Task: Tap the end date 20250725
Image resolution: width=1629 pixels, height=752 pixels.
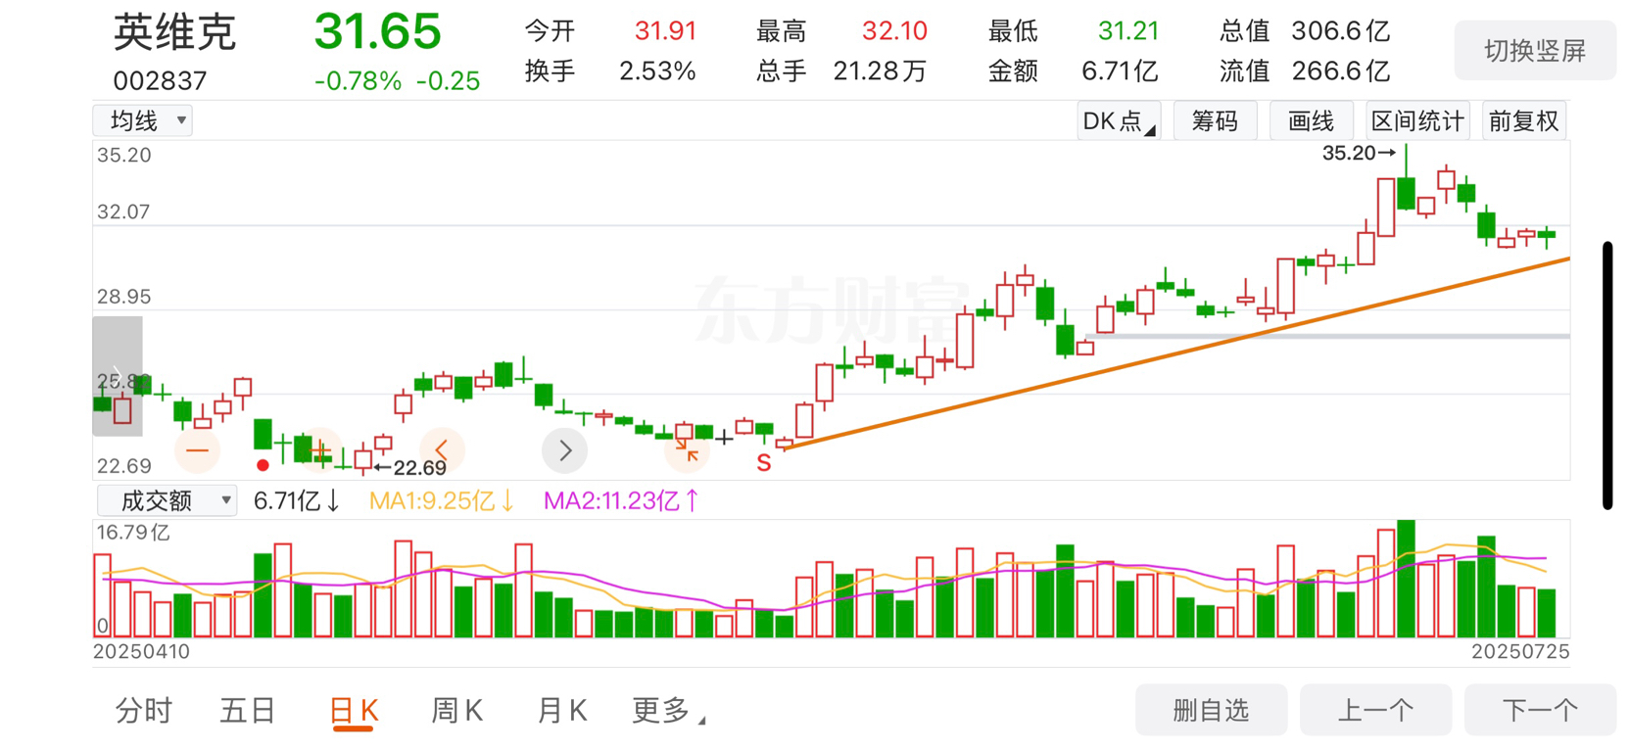Action: point(1520,652)
